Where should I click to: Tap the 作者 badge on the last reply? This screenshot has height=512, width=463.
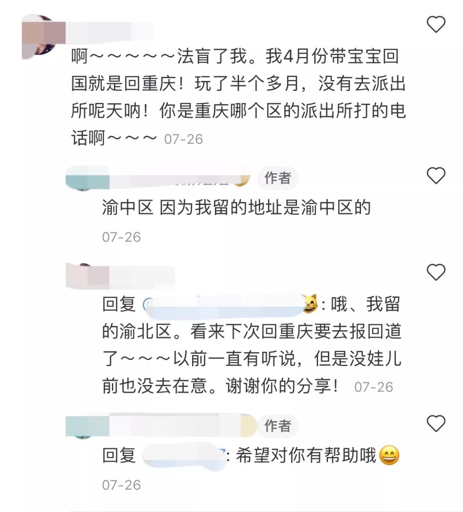(278, 426)
